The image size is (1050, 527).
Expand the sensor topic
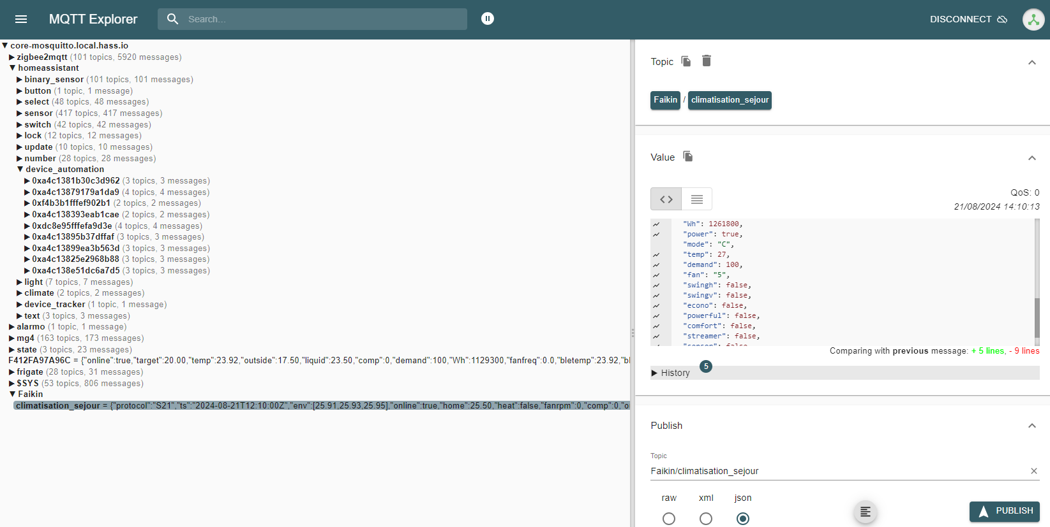pos(19,113)
